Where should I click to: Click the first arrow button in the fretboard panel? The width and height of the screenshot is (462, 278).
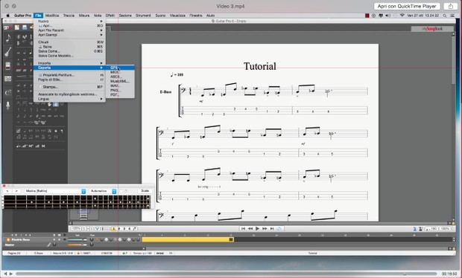click(7, 191)
